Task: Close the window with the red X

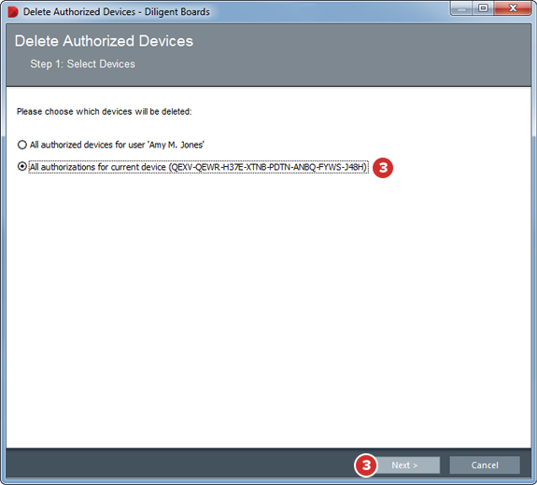Action: tap(513, 8)
